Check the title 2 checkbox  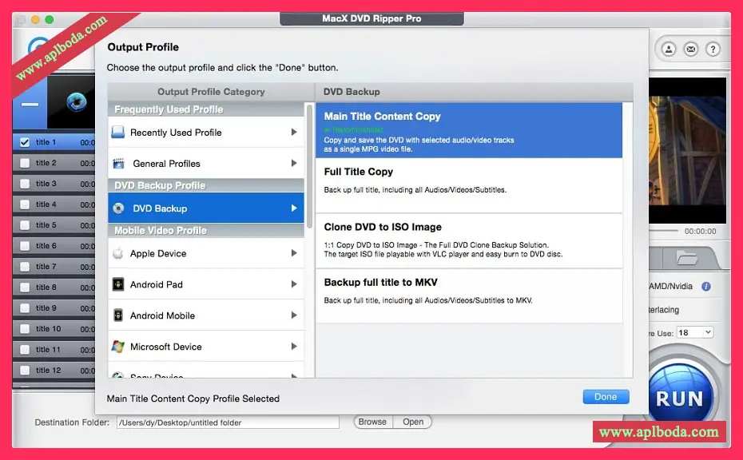point(25,163)
